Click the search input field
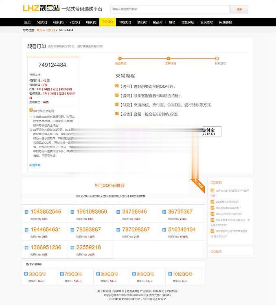Screen dimensions: 276x305 tap(170, 9)
